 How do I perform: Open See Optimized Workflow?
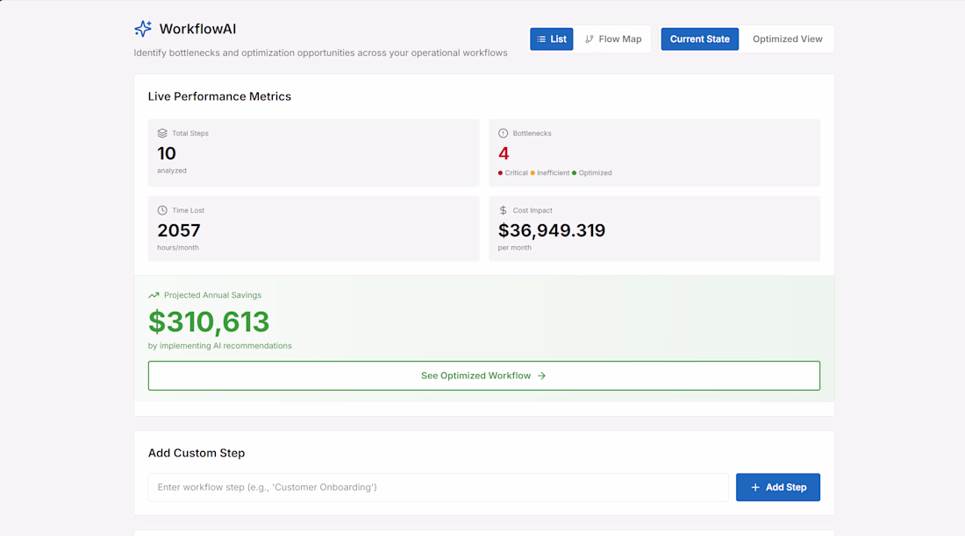483,376
